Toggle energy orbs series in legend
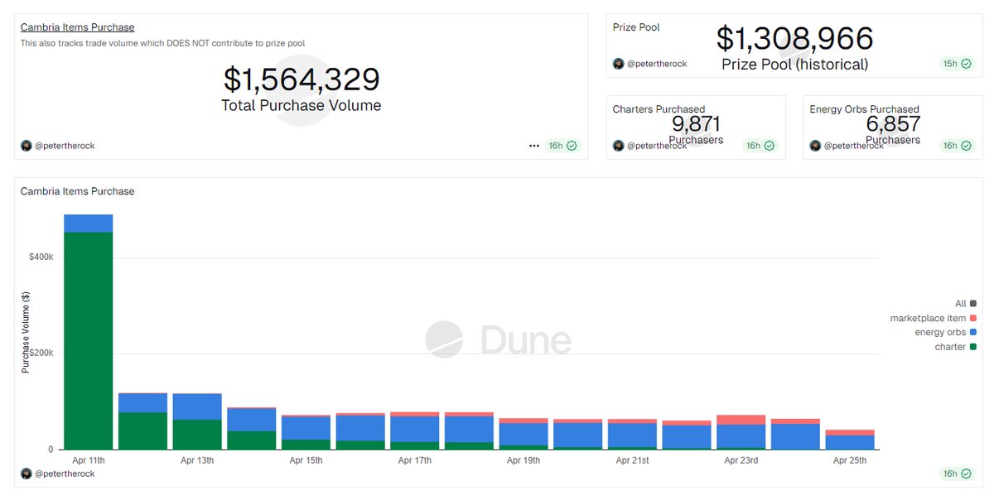Viewport: 994px width, 500px height. (945, 332)
